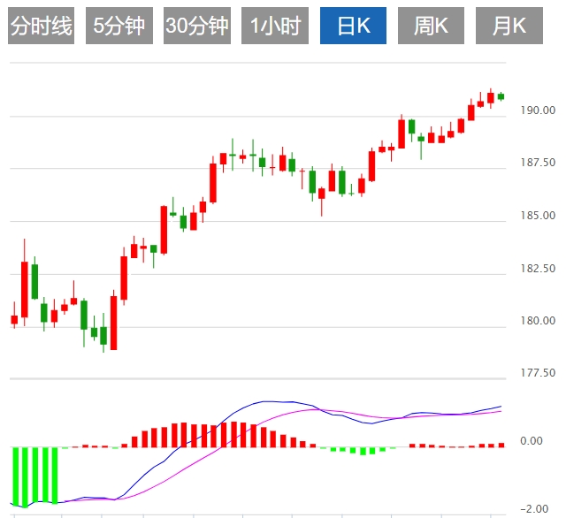Select the highlighted 日K tab
The width and height of the screenshot is (566, 518).
point(353,26)
